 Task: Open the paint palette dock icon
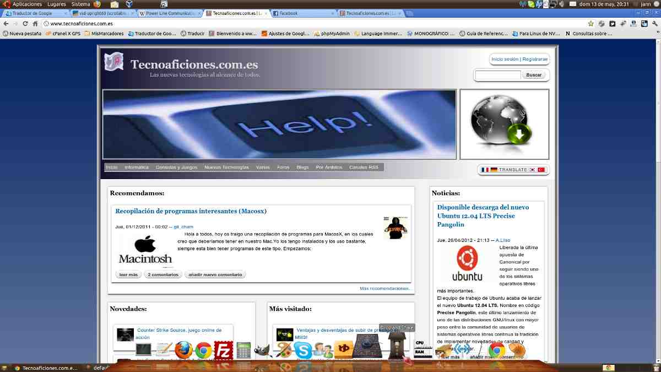(283, 350)
